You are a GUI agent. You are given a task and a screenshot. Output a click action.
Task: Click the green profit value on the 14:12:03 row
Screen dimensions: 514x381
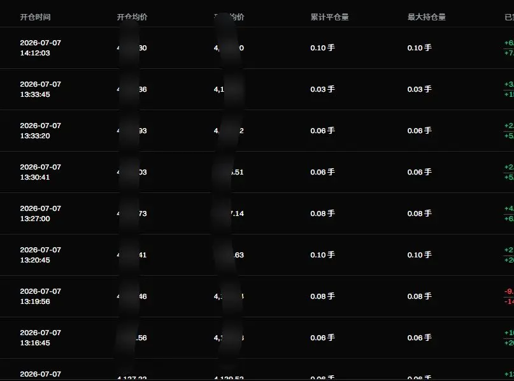pyautogui.click(x=509, y=48)
